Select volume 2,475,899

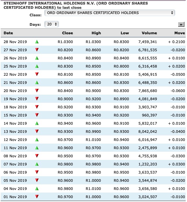click(x=148, y=148)
